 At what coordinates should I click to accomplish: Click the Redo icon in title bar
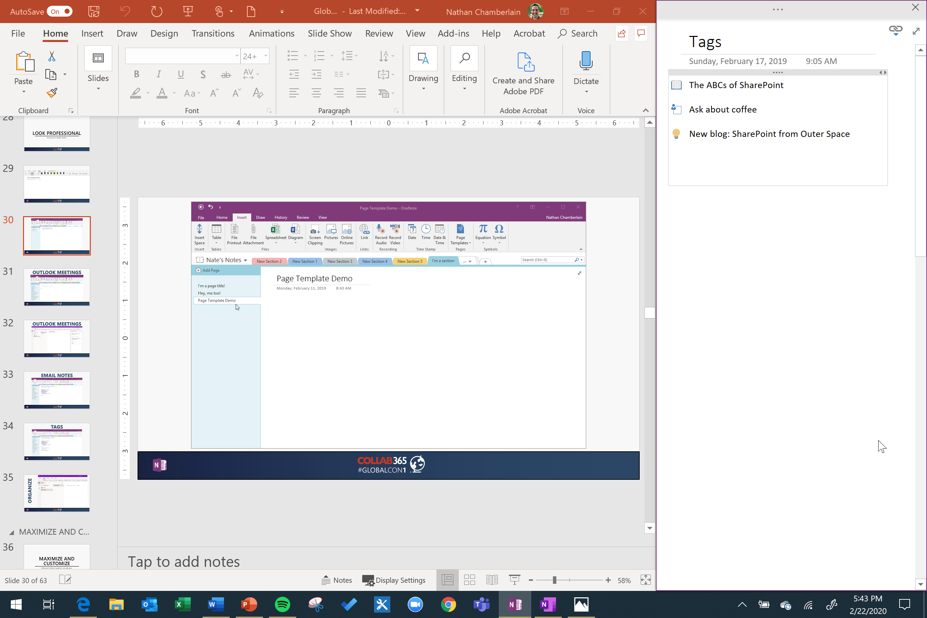[x=157, y=12]
